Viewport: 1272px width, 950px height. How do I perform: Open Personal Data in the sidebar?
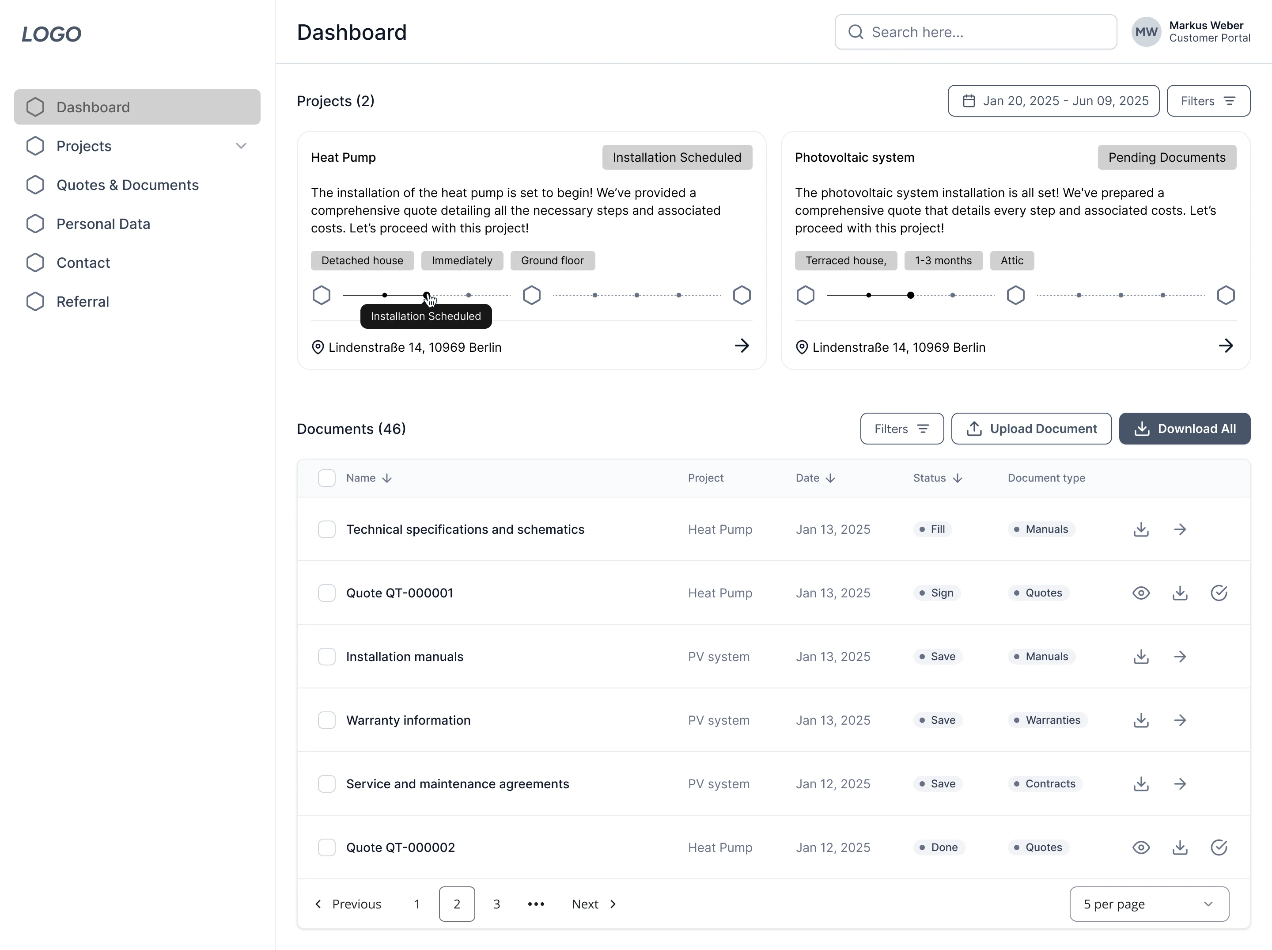tap(137, 224)
